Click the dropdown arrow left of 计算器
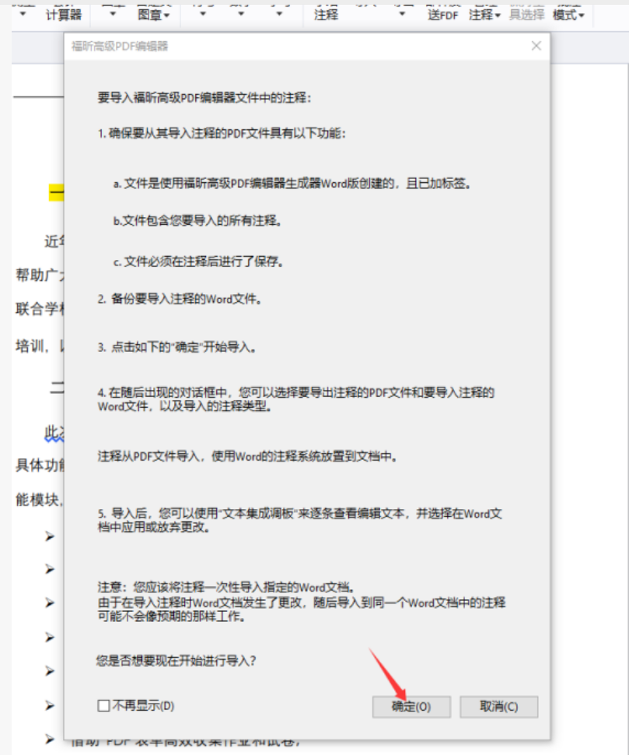The image size is (629, 755). tap(23, 14)
